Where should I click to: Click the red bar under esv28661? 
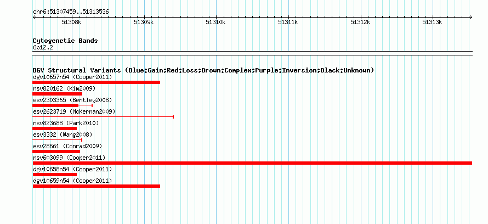56,152
